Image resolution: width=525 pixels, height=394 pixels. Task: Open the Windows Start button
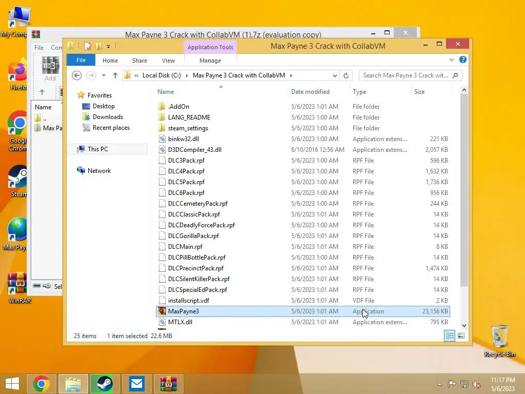click(x=12, y=384)
